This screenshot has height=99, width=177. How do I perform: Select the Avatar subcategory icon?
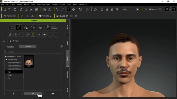(x=10, y=34)
